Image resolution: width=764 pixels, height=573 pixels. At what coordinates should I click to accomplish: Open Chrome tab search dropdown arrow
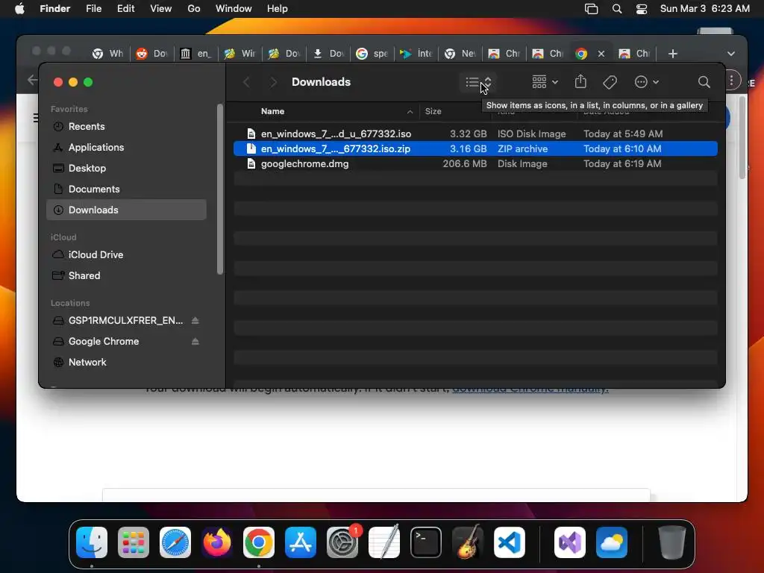click(x=731, y=54)
